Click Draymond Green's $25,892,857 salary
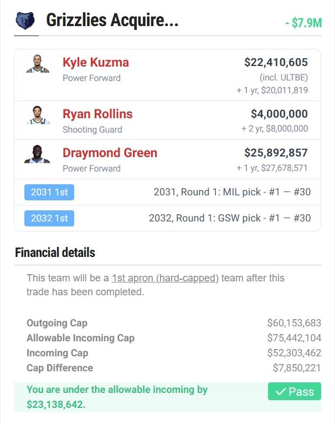This screenshot has height=424, width=335. 276,153
